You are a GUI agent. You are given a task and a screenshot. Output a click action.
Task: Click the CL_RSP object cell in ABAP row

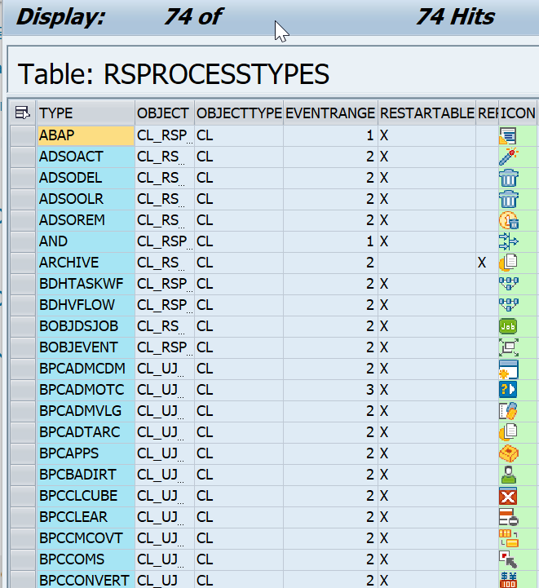click(165, 135)
